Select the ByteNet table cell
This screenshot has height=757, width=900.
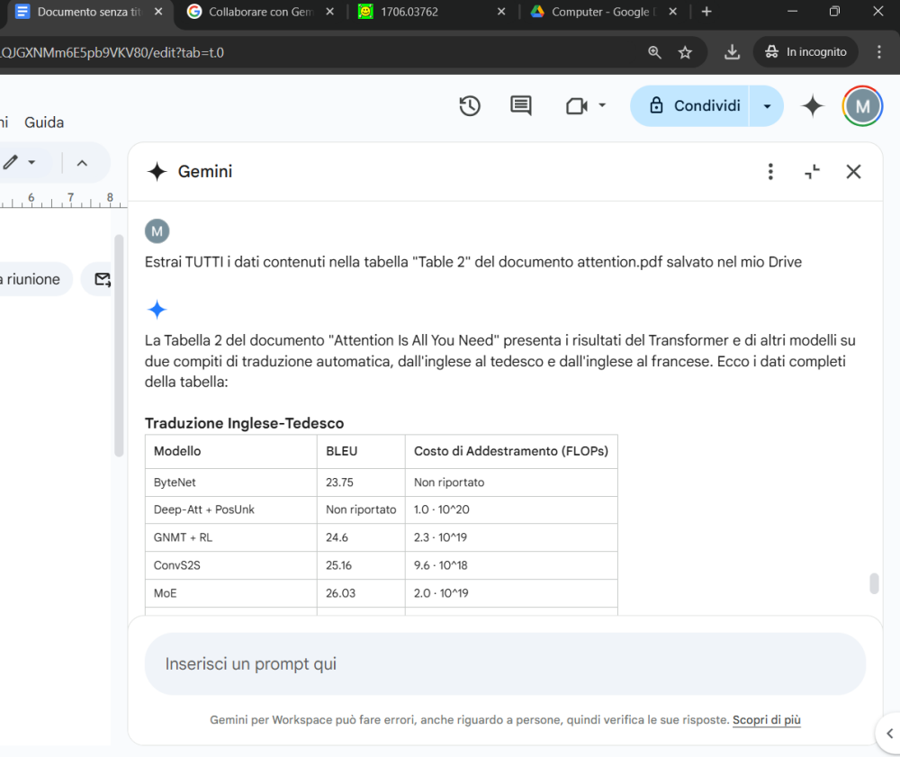231,482
